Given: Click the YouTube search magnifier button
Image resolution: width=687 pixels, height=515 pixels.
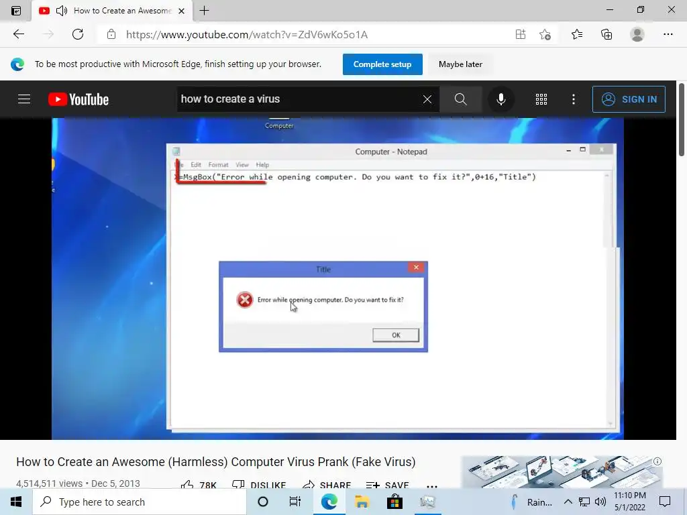Looking at the screenshot, I should tap(460, 99).
